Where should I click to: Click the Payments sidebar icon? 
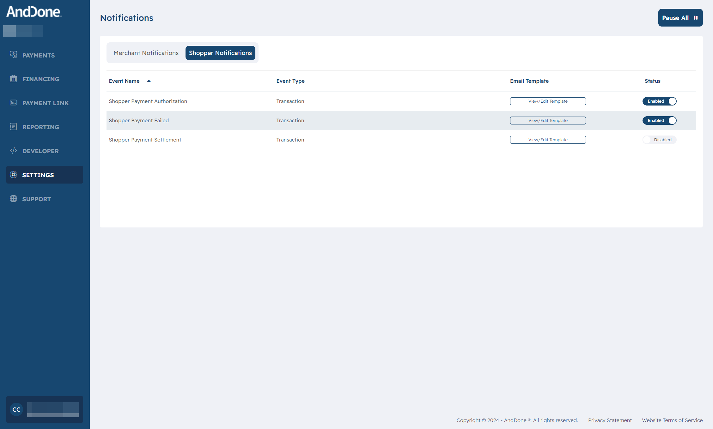(x=13, y=54)
